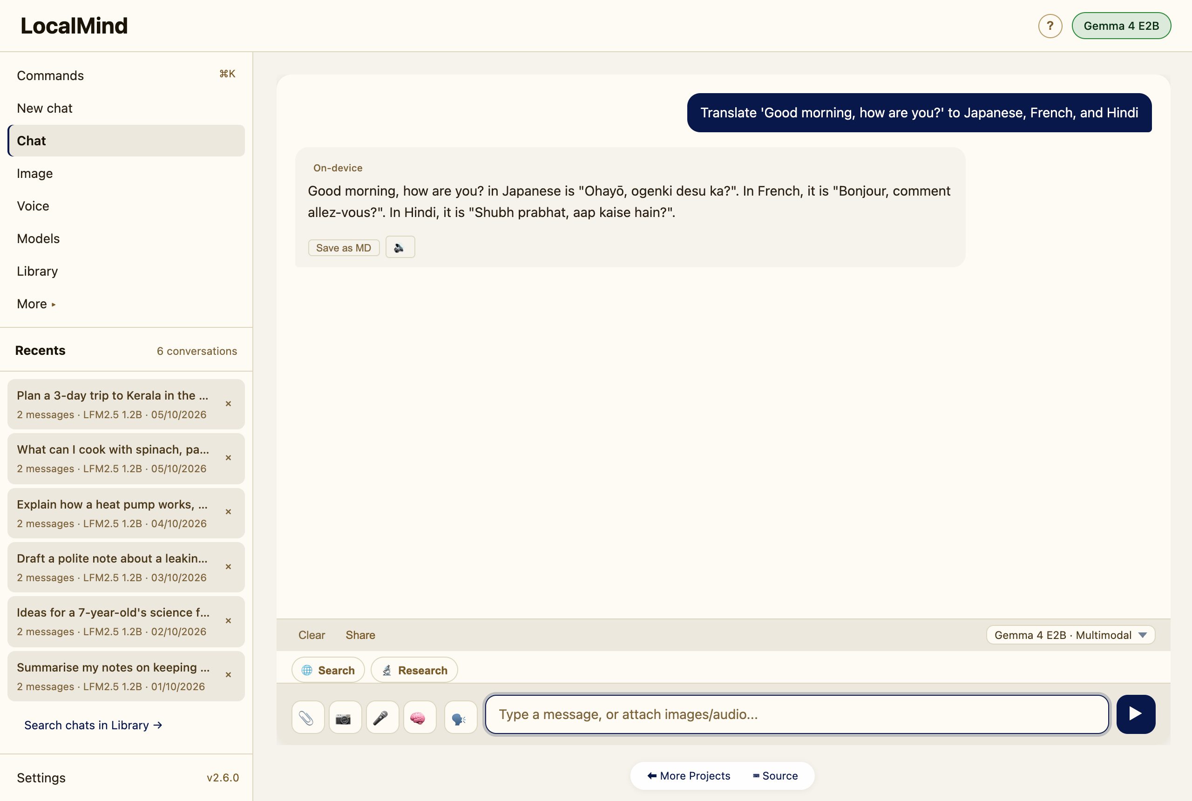The image size is (1192, 801).
Task: Delete the science fair ideas conversation
Action: tap(228, 621)
